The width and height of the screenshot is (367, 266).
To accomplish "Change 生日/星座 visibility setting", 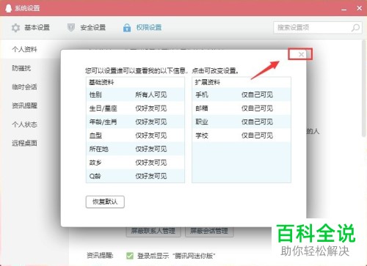I will 151,108.
